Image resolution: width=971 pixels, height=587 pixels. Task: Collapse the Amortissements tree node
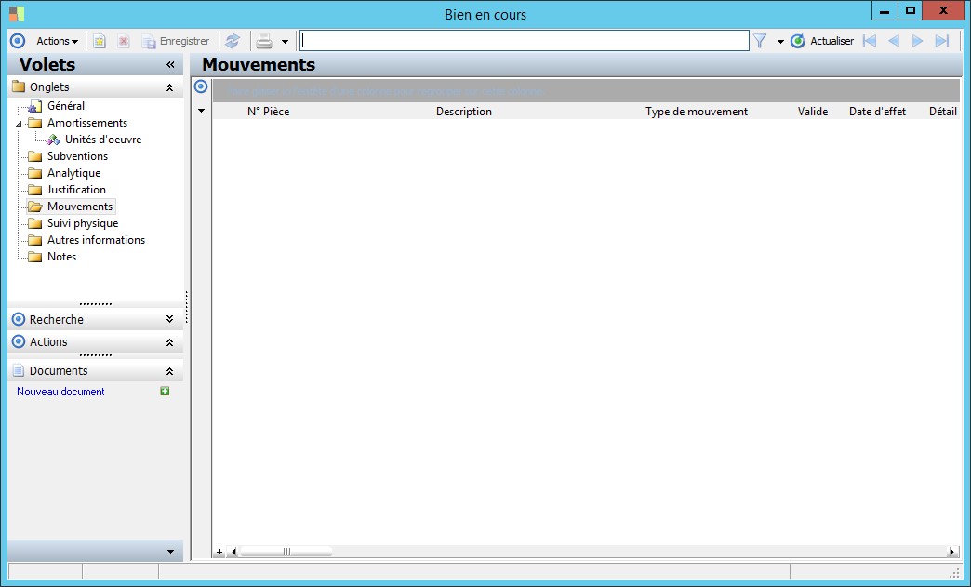tap(19, 123)
